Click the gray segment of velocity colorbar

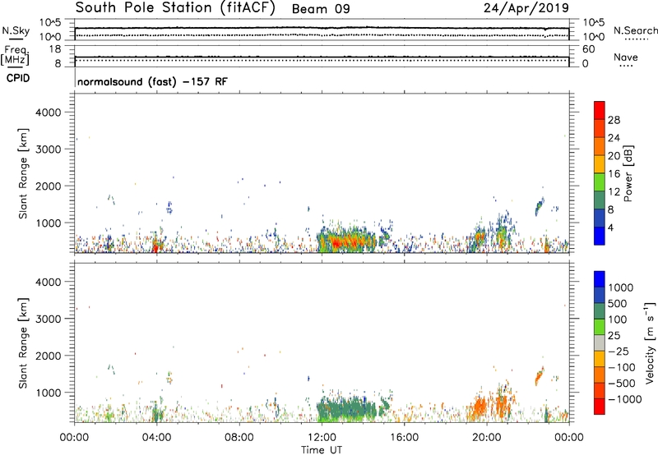click(600, 343)
